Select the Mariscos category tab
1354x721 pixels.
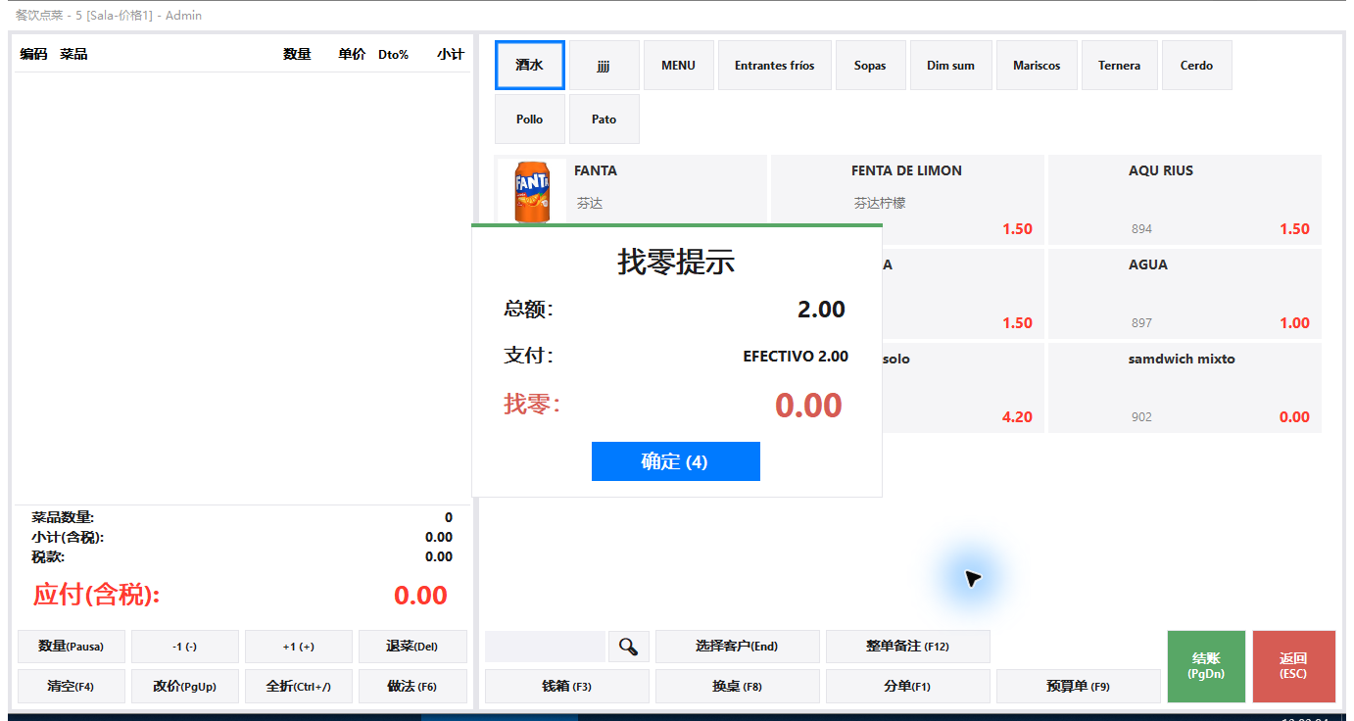(x=1038, y=66)
